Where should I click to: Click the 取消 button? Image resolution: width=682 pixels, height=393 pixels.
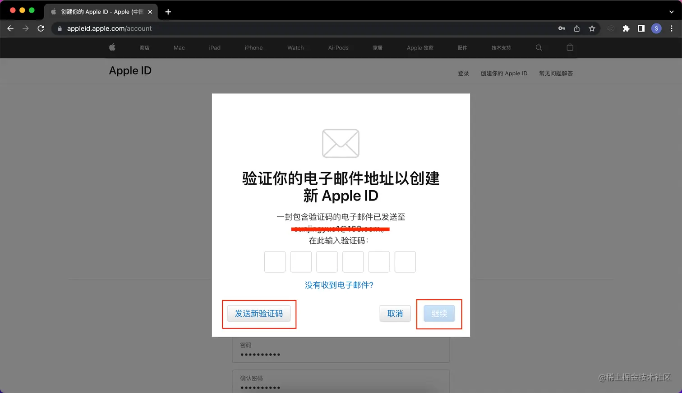(395, 314)
